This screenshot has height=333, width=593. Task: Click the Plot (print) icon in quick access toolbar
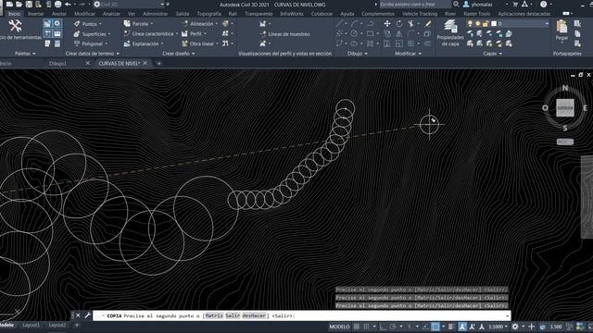click(57, 5)
